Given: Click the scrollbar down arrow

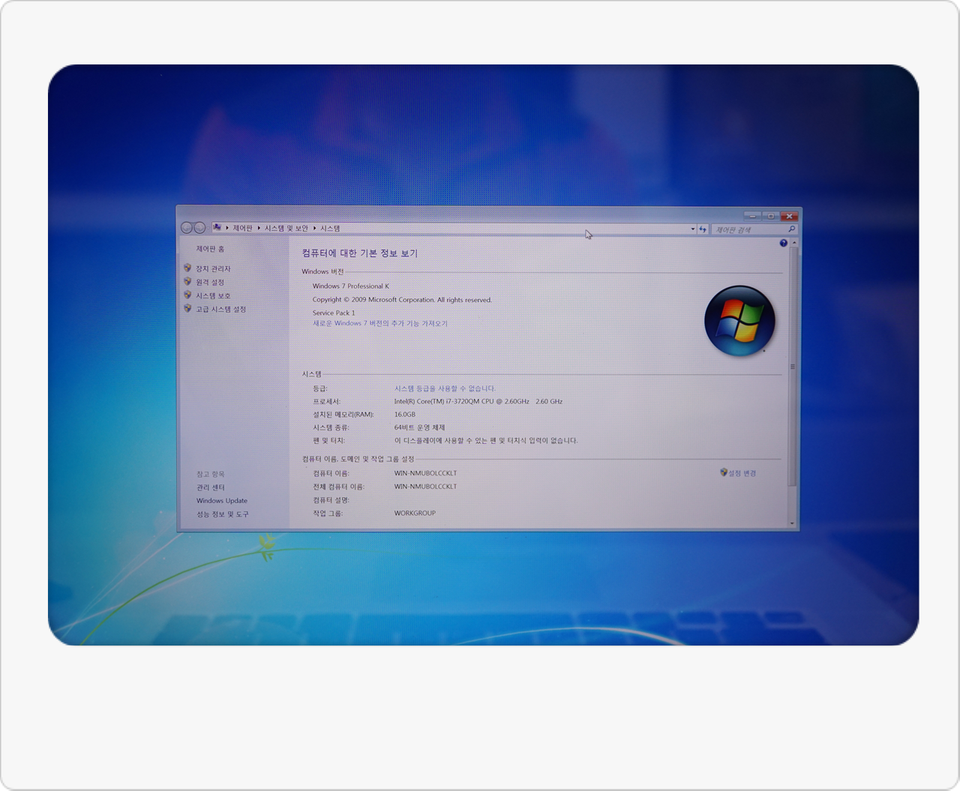Looking at the screenshot, I should click(793, 523).
